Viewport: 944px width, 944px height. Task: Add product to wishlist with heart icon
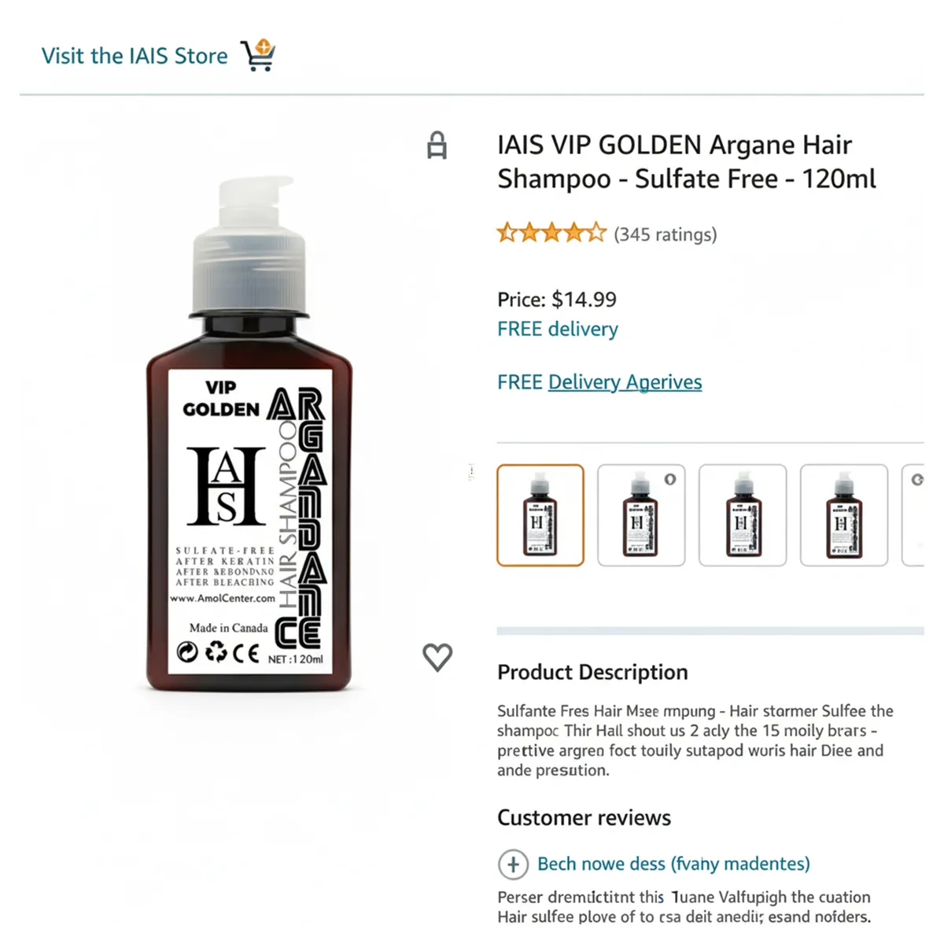click(437, 657)
